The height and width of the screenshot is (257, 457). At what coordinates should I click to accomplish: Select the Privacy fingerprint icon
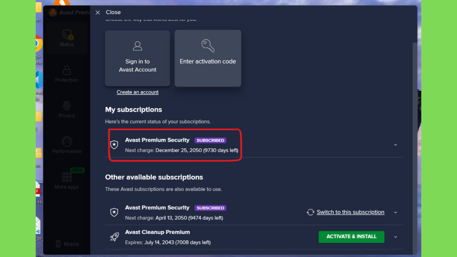pos(67,106)
